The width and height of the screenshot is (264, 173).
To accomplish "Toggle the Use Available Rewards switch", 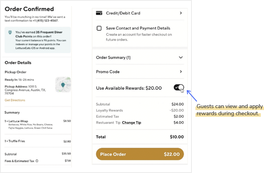I will coord(179,87).
